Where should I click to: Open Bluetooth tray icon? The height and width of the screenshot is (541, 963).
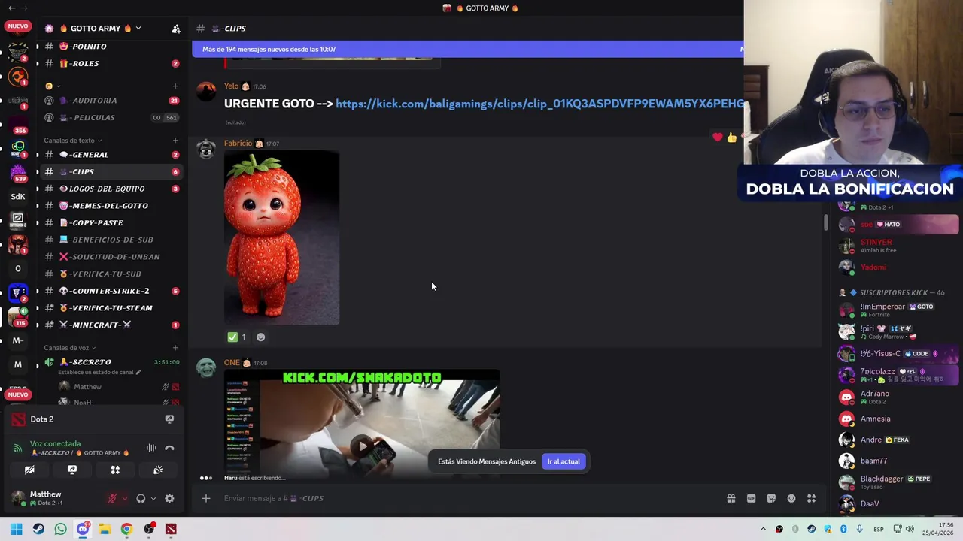(x=843, y=529)
